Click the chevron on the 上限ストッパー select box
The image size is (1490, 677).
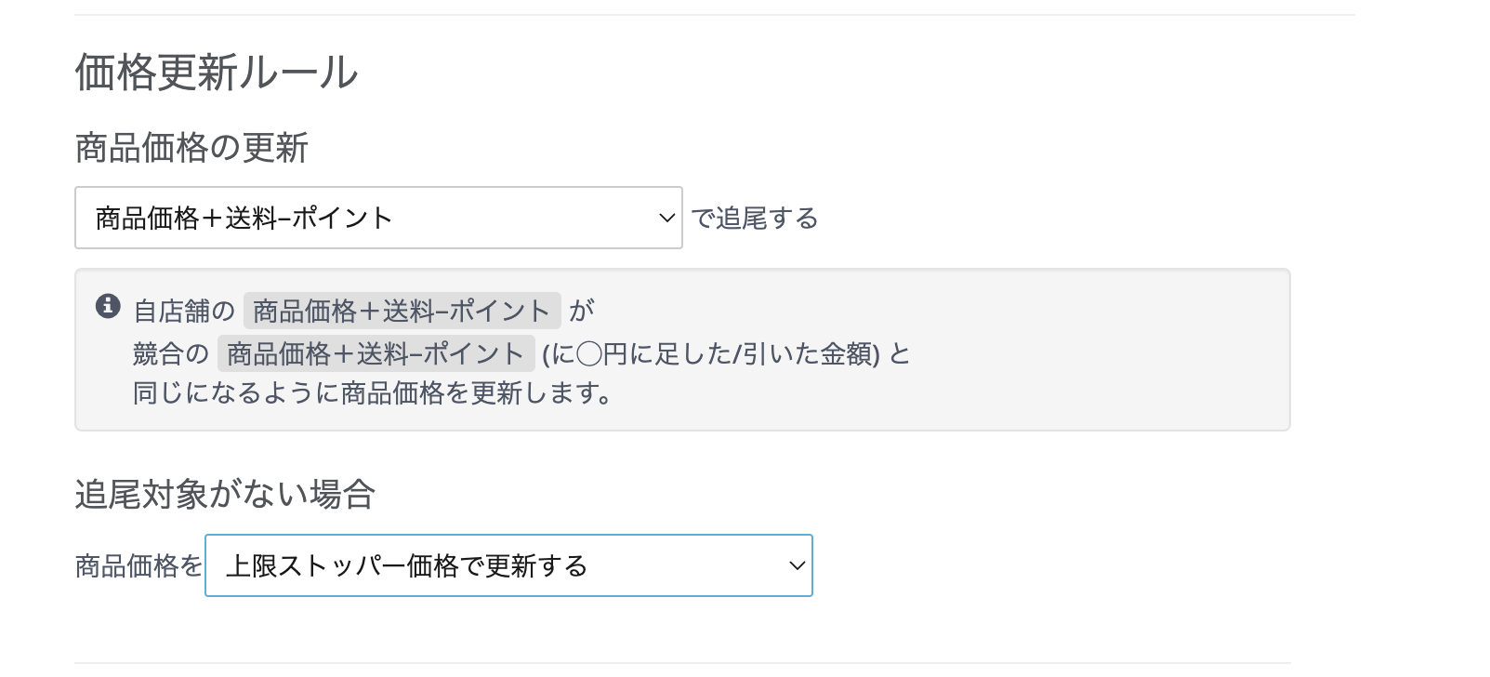pyautogui.click(x=797, y=565)
